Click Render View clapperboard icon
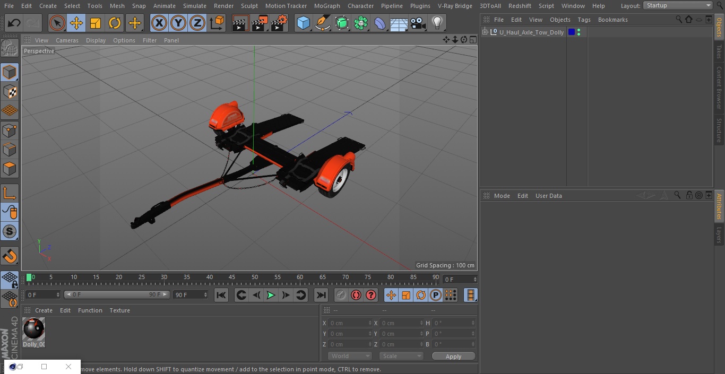 [x=240, y=23]
